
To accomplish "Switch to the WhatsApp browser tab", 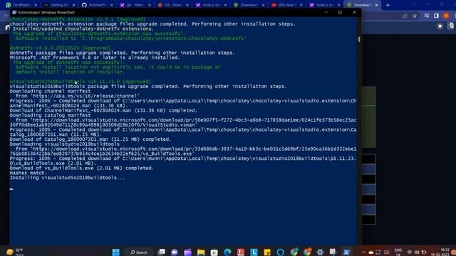I will click(x=21, y=5).
